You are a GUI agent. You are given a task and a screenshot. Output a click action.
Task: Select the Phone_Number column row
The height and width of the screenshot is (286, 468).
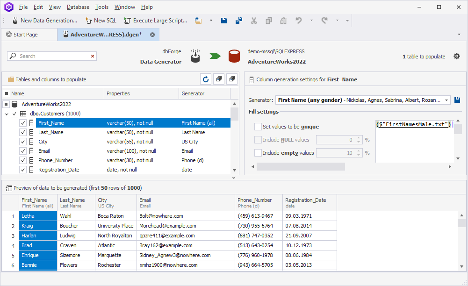pyautogui.click(x=133, y=160)
